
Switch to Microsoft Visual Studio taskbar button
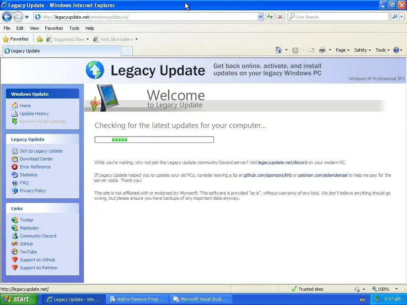[x=201, y=299]
